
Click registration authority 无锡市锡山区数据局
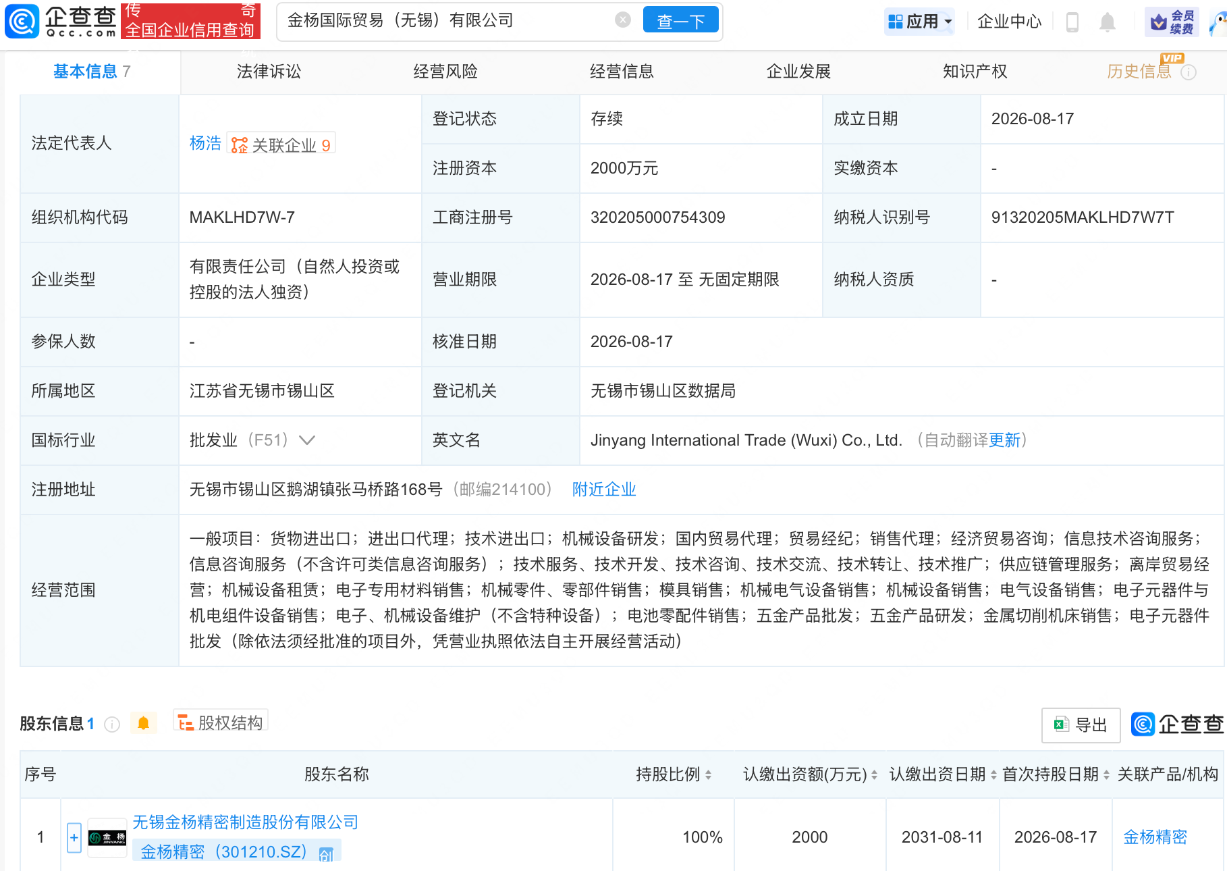tap(663, 391)
